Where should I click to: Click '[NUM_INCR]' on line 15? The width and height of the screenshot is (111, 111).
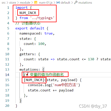[x=34, y=80]
